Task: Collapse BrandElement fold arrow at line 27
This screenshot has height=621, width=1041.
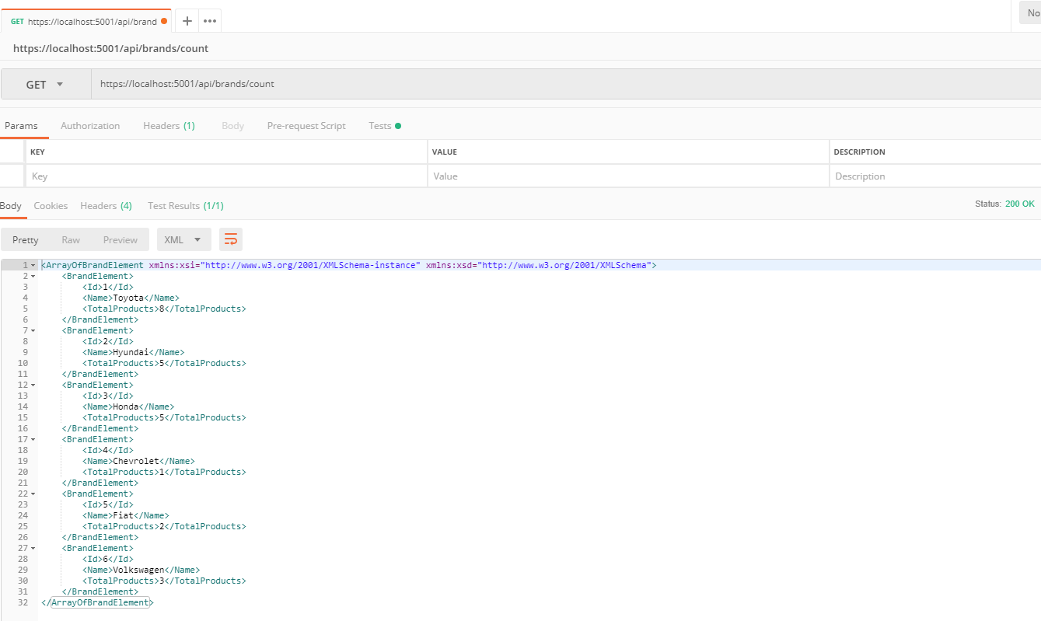Action: [33, 549]
